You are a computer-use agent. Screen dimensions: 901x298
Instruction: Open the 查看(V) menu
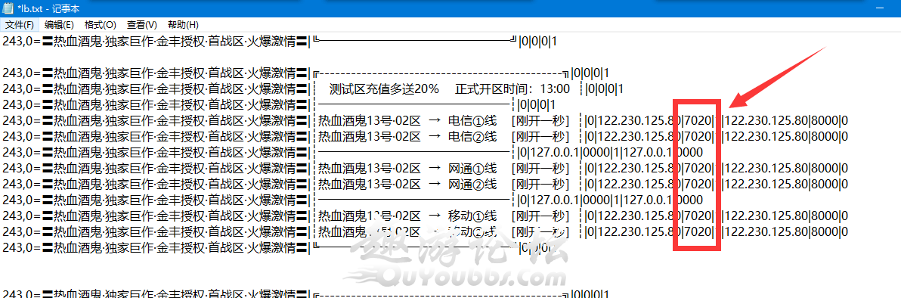(142, 25)
